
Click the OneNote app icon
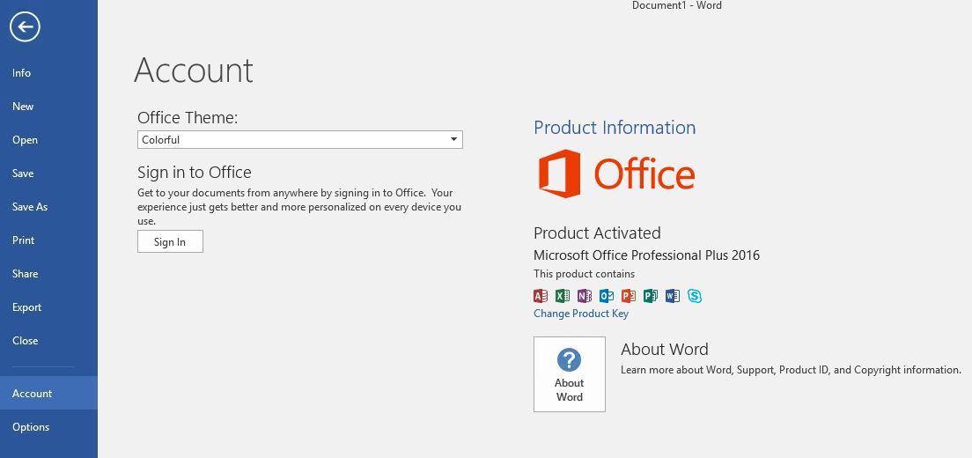tap(585, 296)
